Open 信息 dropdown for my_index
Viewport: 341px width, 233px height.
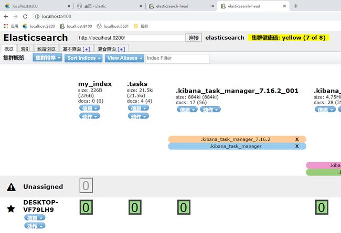90,108
